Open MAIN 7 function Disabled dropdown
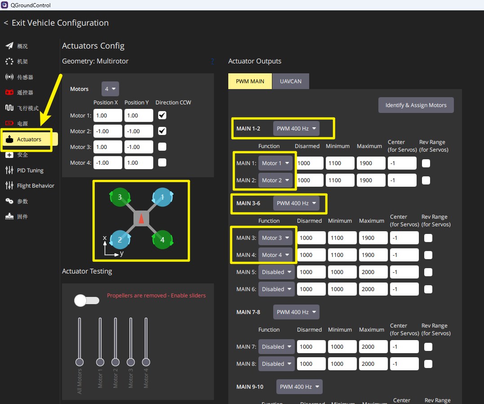 point(276,347)
